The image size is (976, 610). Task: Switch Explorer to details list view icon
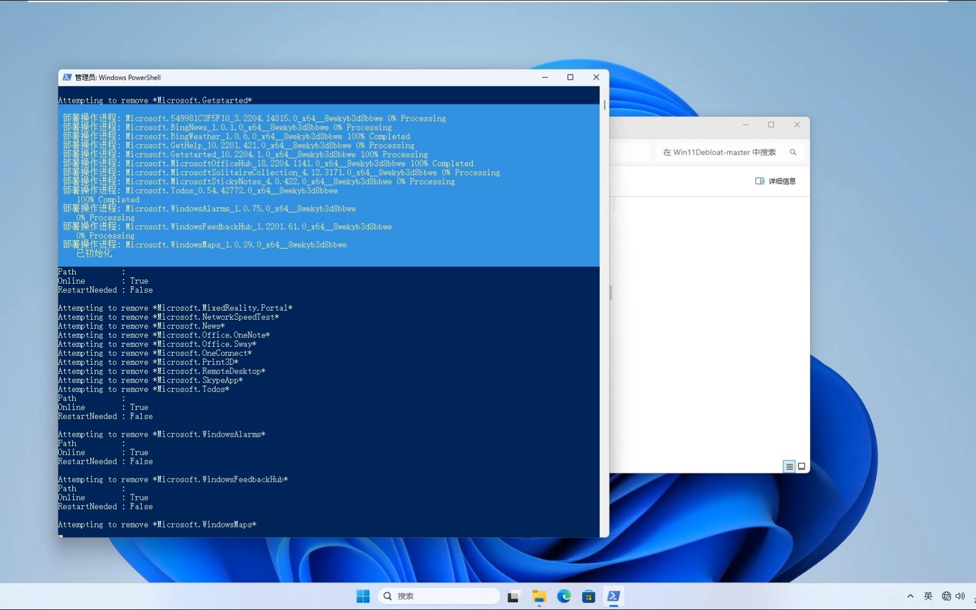789,467
